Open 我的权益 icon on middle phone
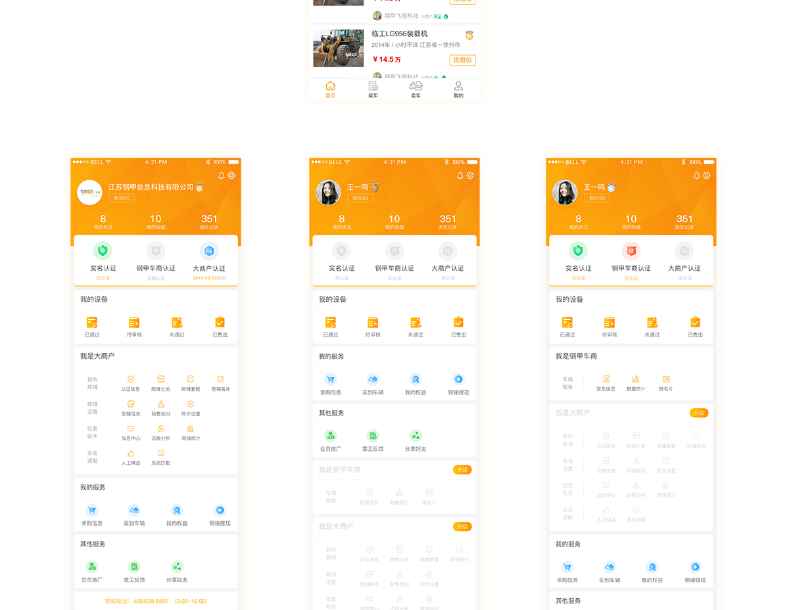 pyautogui.click(x=416, y=379)
